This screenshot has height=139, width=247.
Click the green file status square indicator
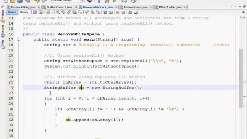(x=244, y=17)
